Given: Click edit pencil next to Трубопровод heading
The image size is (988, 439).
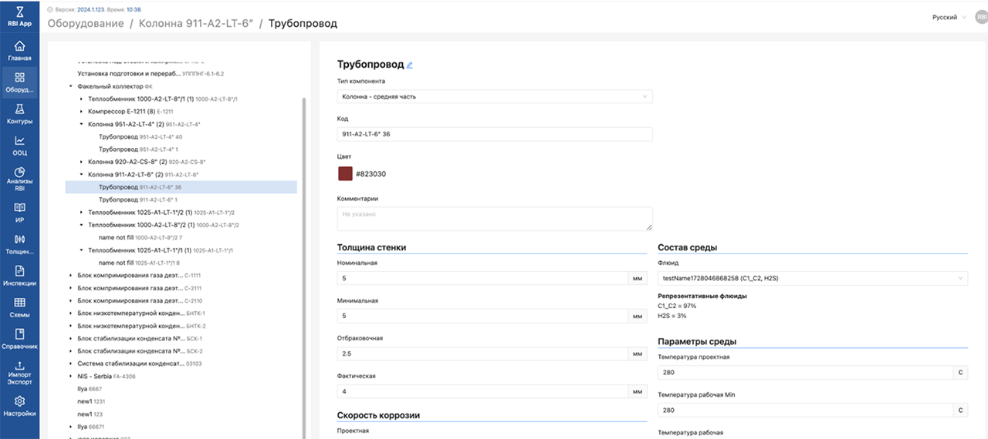Looking at the screenshot, I should 410,65.
